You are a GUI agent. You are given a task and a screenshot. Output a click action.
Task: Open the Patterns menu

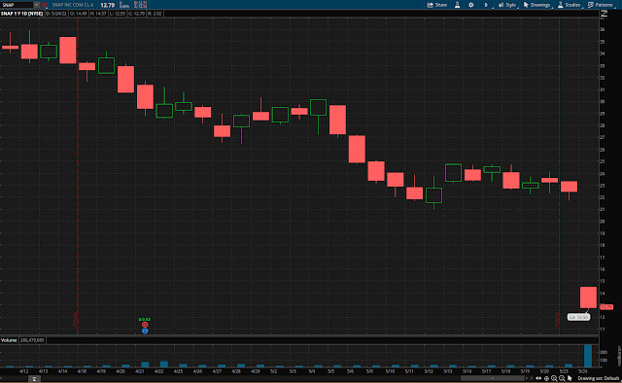click(x=601, y=5)
